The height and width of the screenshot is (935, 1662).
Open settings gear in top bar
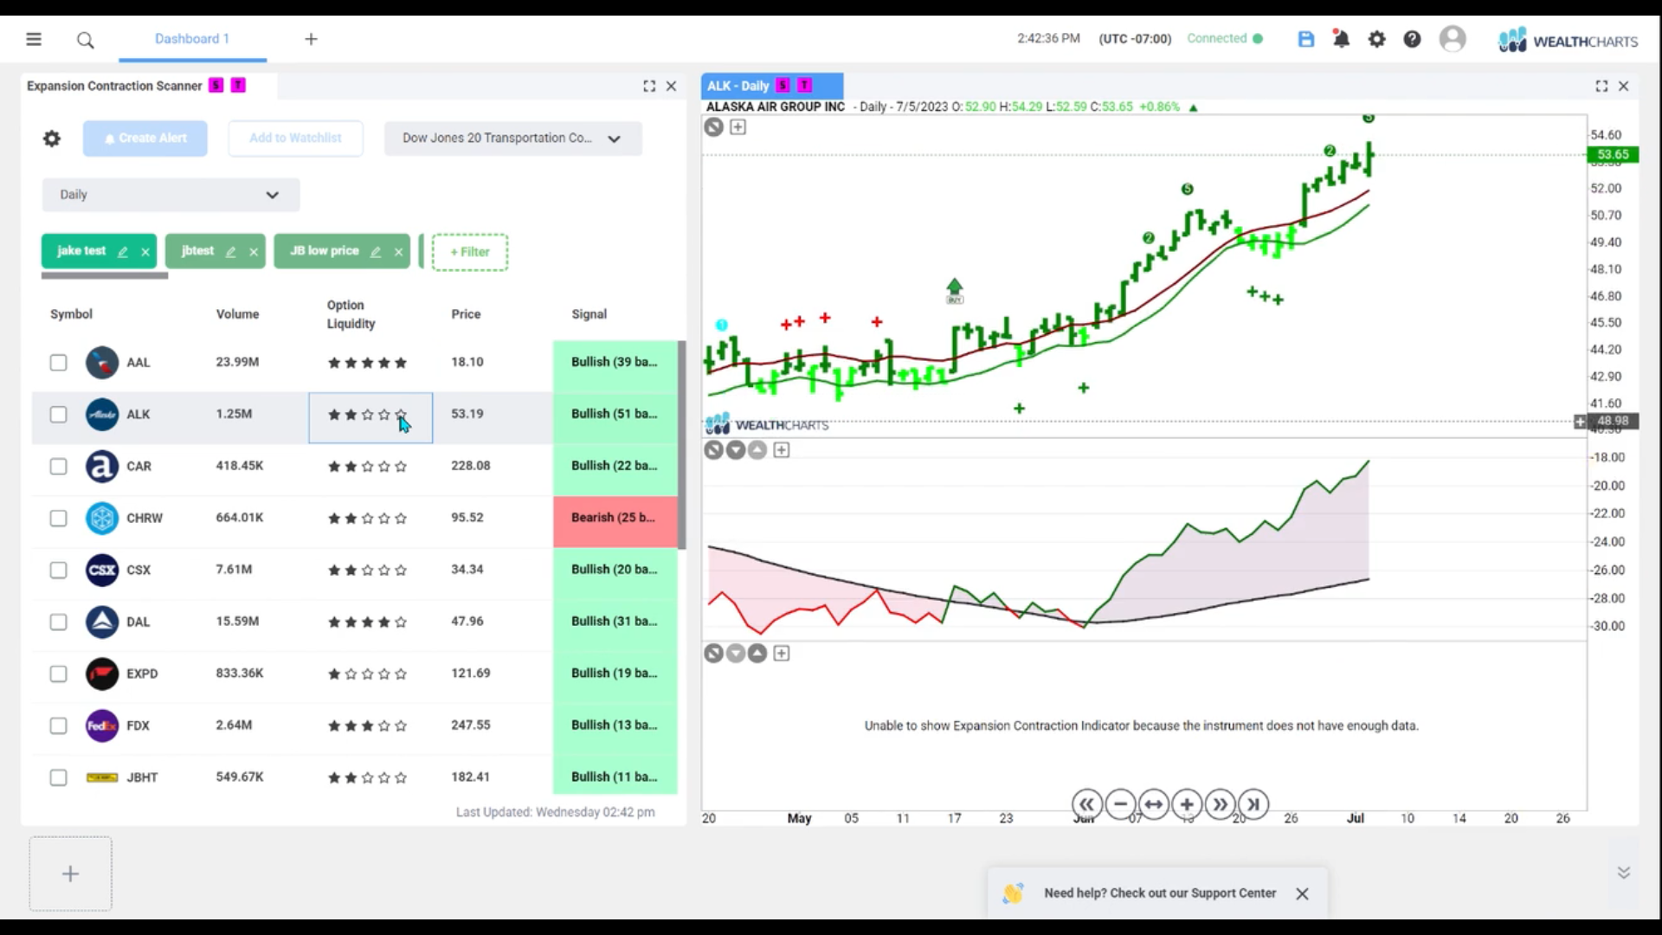pyautogui.click(x=1376, y=39)
